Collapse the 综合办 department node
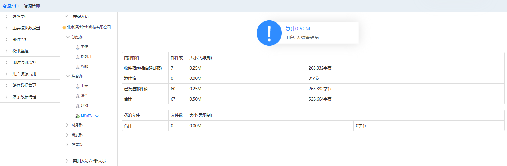The width and height of the screenshot is (507, 166). pyautogui.click(x=68, y=76)
